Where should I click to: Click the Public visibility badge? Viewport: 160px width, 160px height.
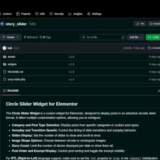coord(32,24)
